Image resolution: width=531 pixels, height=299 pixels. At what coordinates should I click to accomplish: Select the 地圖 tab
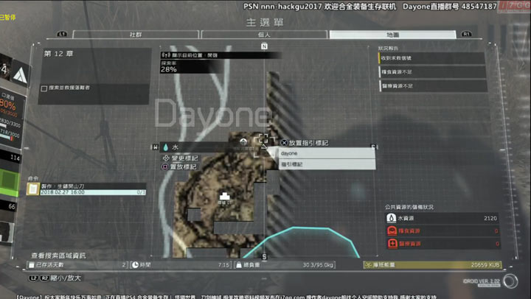[x=392, y=35]
